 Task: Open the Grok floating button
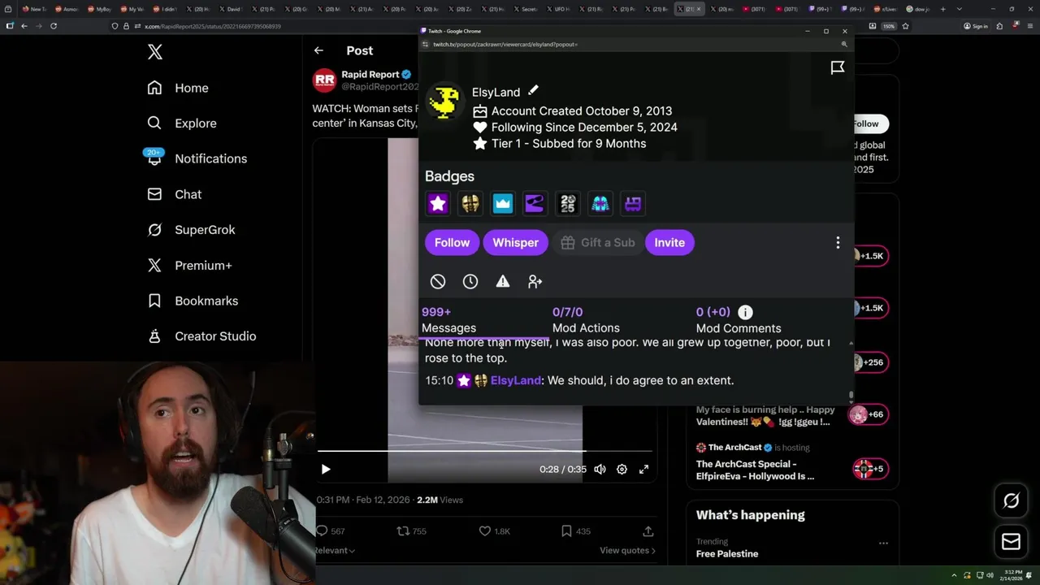point(1012,500)
